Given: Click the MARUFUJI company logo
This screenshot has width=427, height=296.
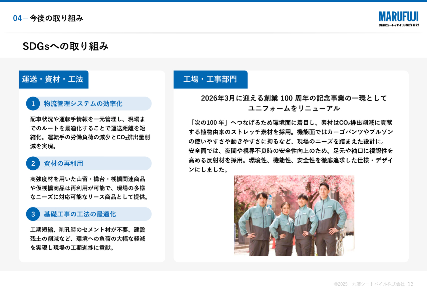Looking at the screenshot, I should [x=399, y=19].
